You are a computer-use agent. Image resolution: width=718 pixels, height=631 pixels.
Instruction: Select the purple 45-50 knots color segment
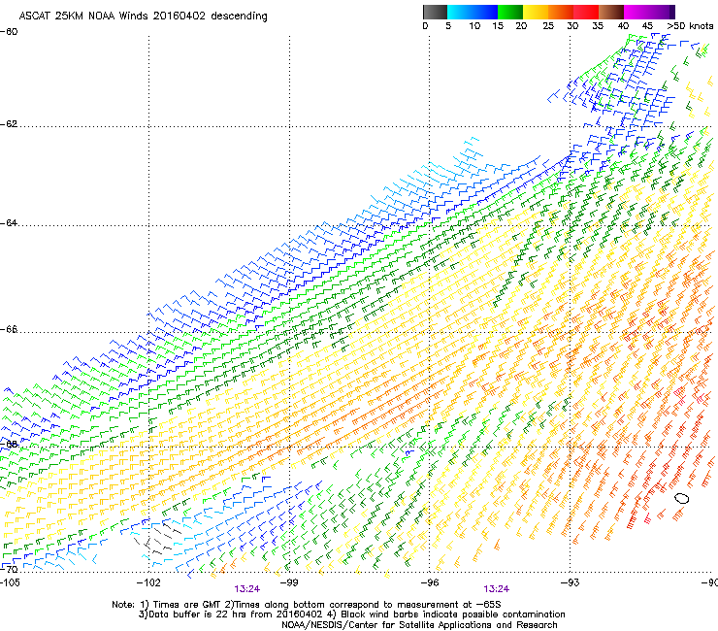(662, 12)
